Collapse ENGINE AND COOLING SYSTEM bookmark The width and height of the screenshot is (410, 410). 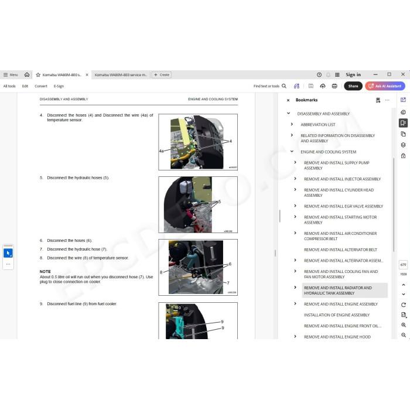(x=292, y=151)
